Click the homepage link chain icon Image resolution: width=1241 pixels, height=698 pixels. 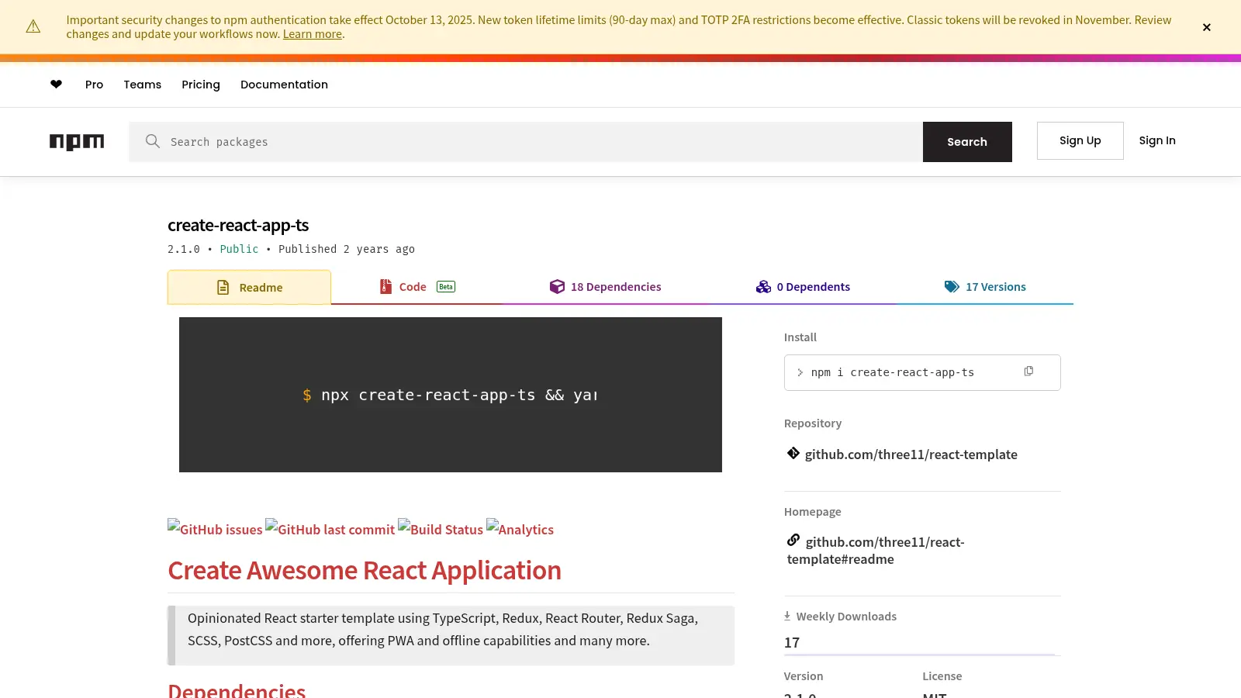[793, 540]
